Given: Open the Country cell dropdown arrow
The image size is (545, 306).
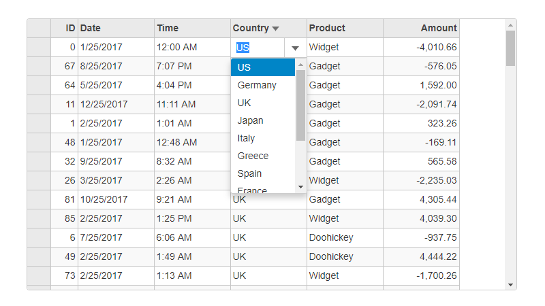Looking at the screenshot, I should tap(295, 48).
